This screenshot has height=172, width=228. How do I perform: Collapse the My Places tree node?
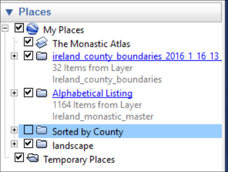(x=5, y=28)
